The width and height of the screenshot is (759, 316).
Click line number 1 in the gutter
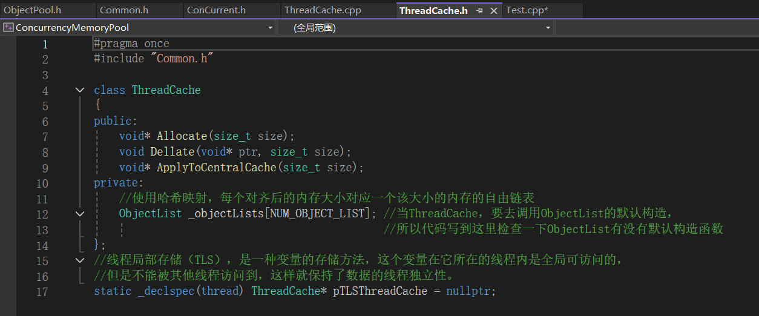(x=45, y=44)
